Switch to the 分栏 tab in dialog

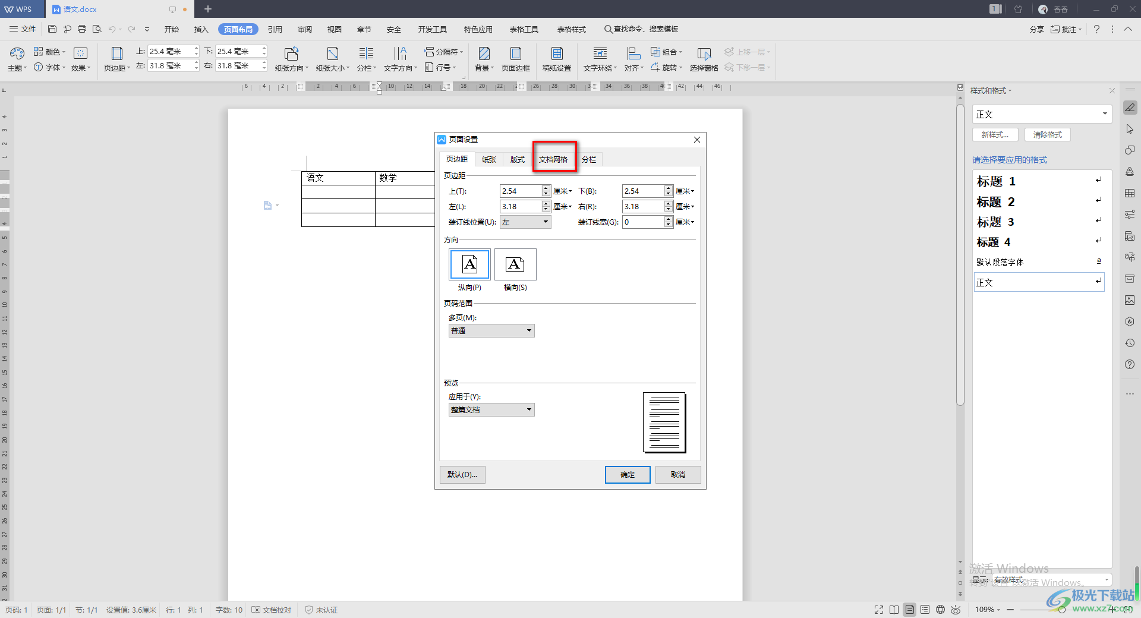[x=589, y=159]
